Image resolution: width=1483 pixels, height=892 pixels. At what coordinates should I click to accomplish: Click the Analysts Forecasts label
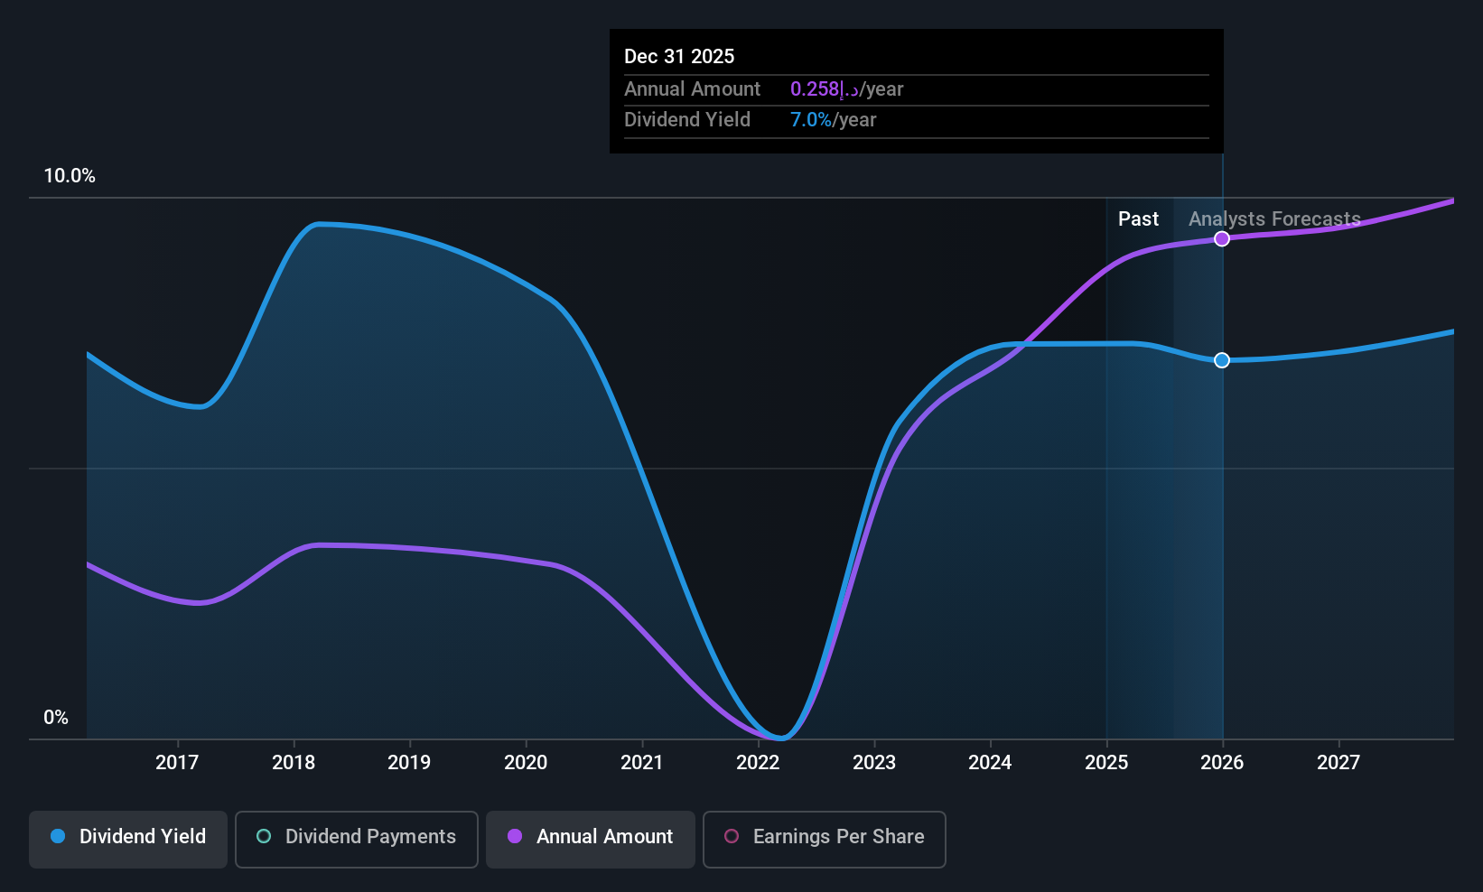point(1274,219)
